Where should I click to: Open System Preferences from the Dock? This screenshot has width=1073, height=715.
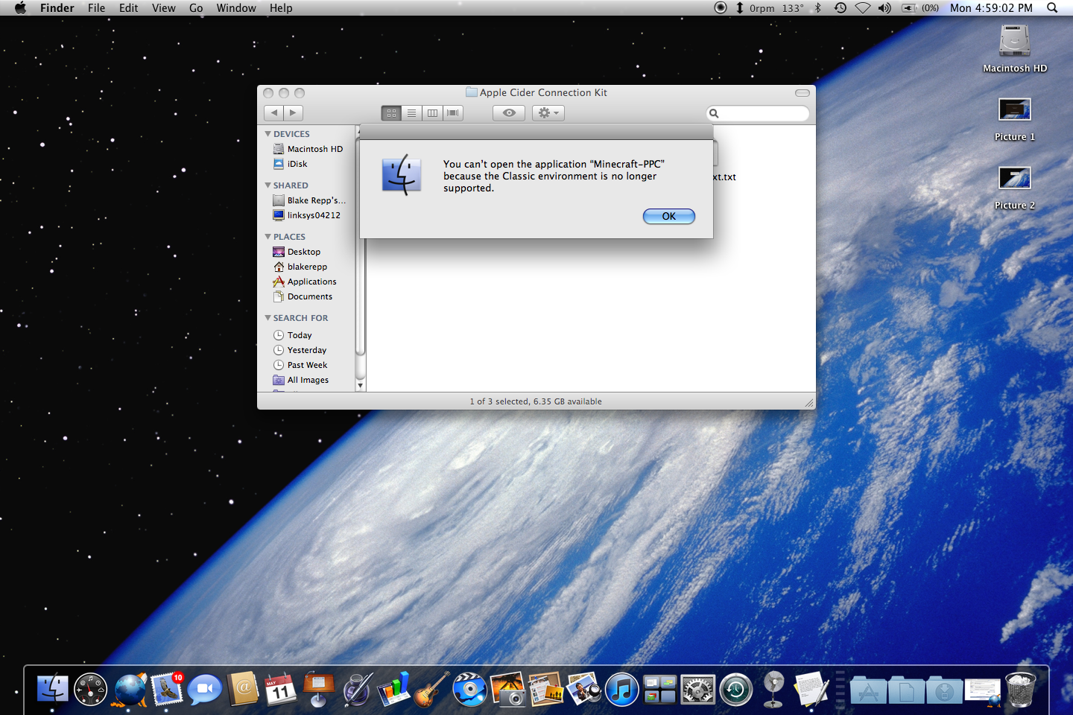click(697, 689)
